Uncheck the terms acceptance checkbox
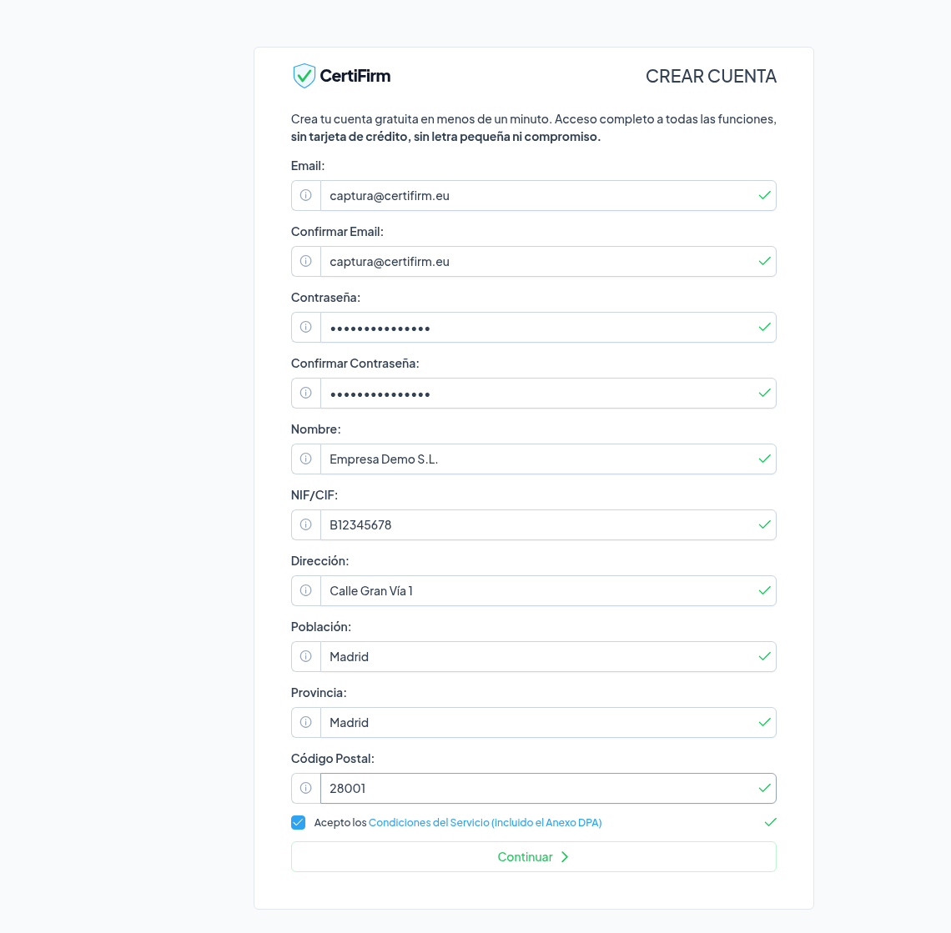 (x=298, y=822)
